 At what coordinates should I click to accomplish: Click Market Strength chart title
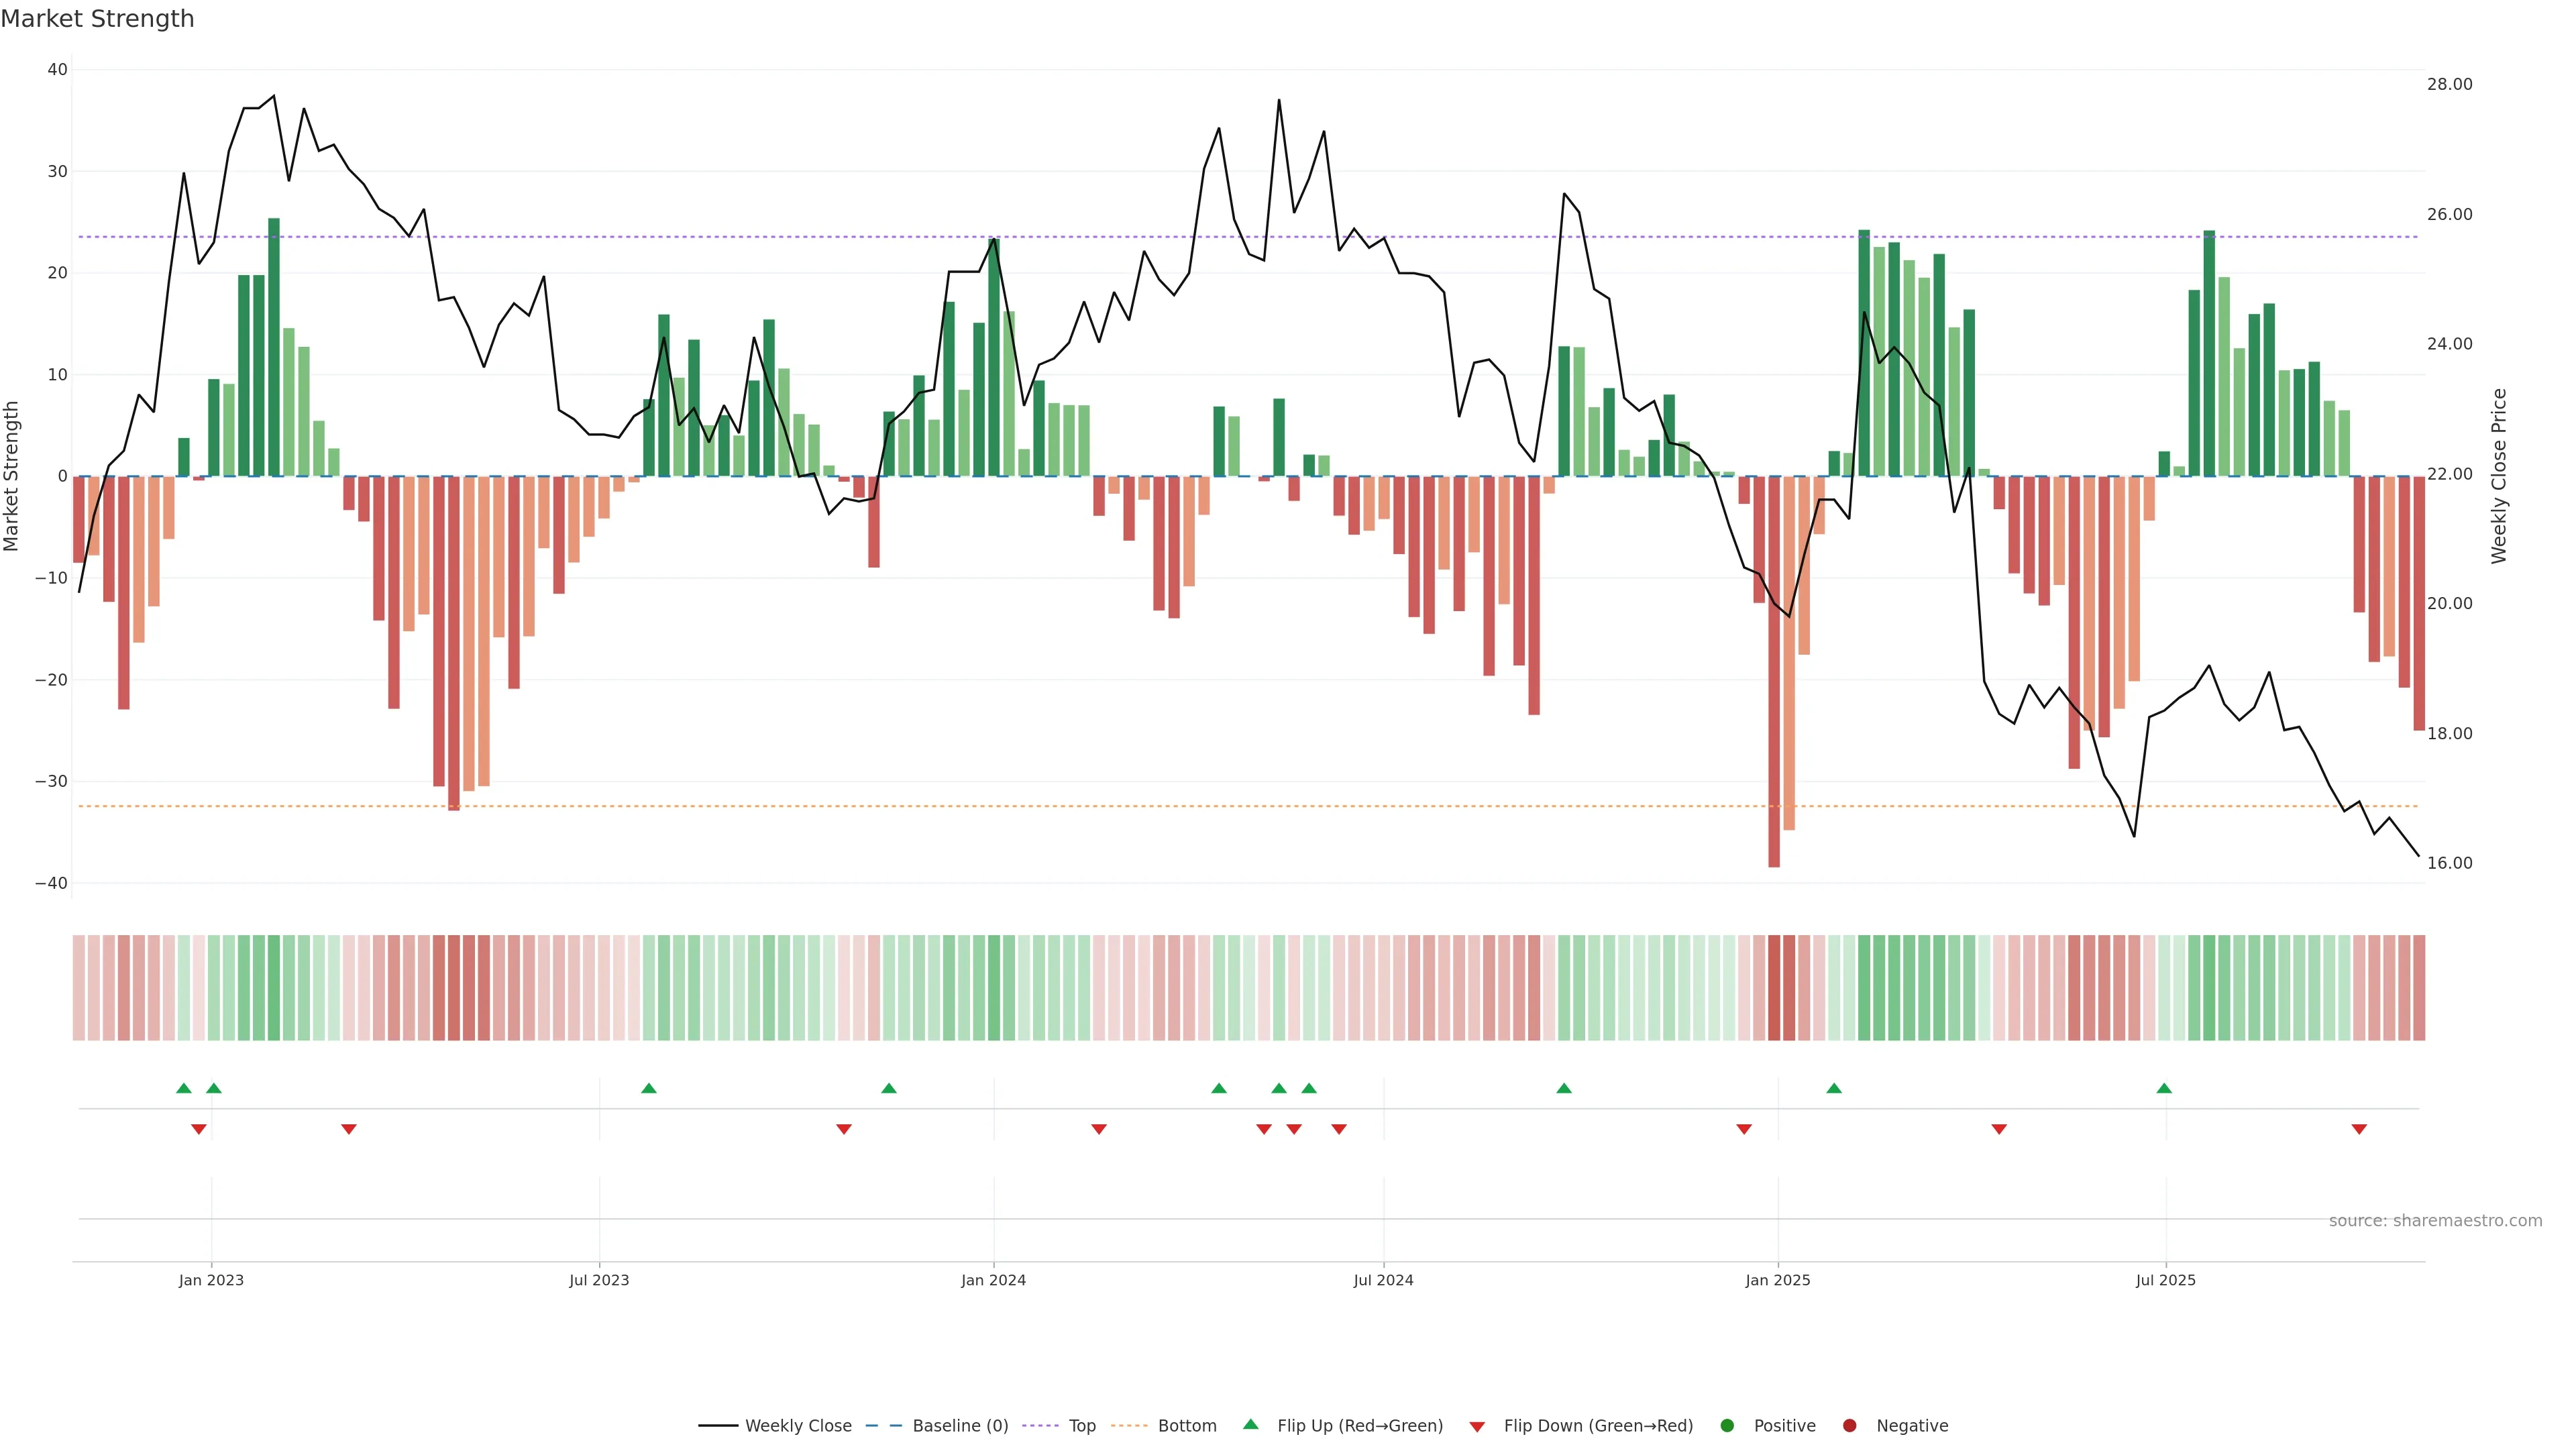coord(98,19)
